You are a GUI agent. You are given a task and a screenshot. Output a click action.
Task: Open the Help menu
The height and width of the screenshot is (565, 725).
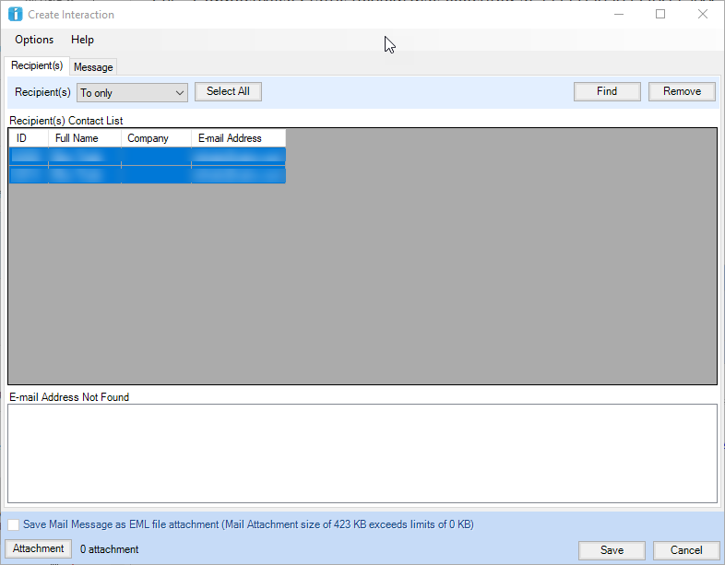tap(82, 40)
